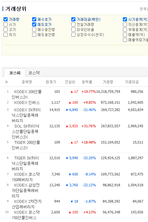Open KODEX 200선물인버스2X link

[27, 94]
